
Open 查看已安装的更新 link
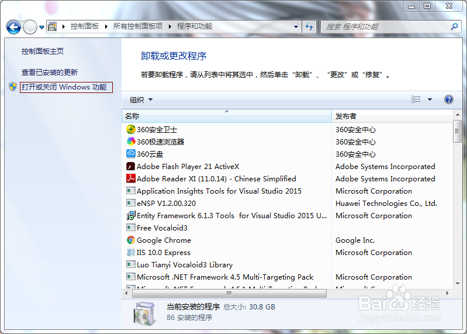coord(50,72)
